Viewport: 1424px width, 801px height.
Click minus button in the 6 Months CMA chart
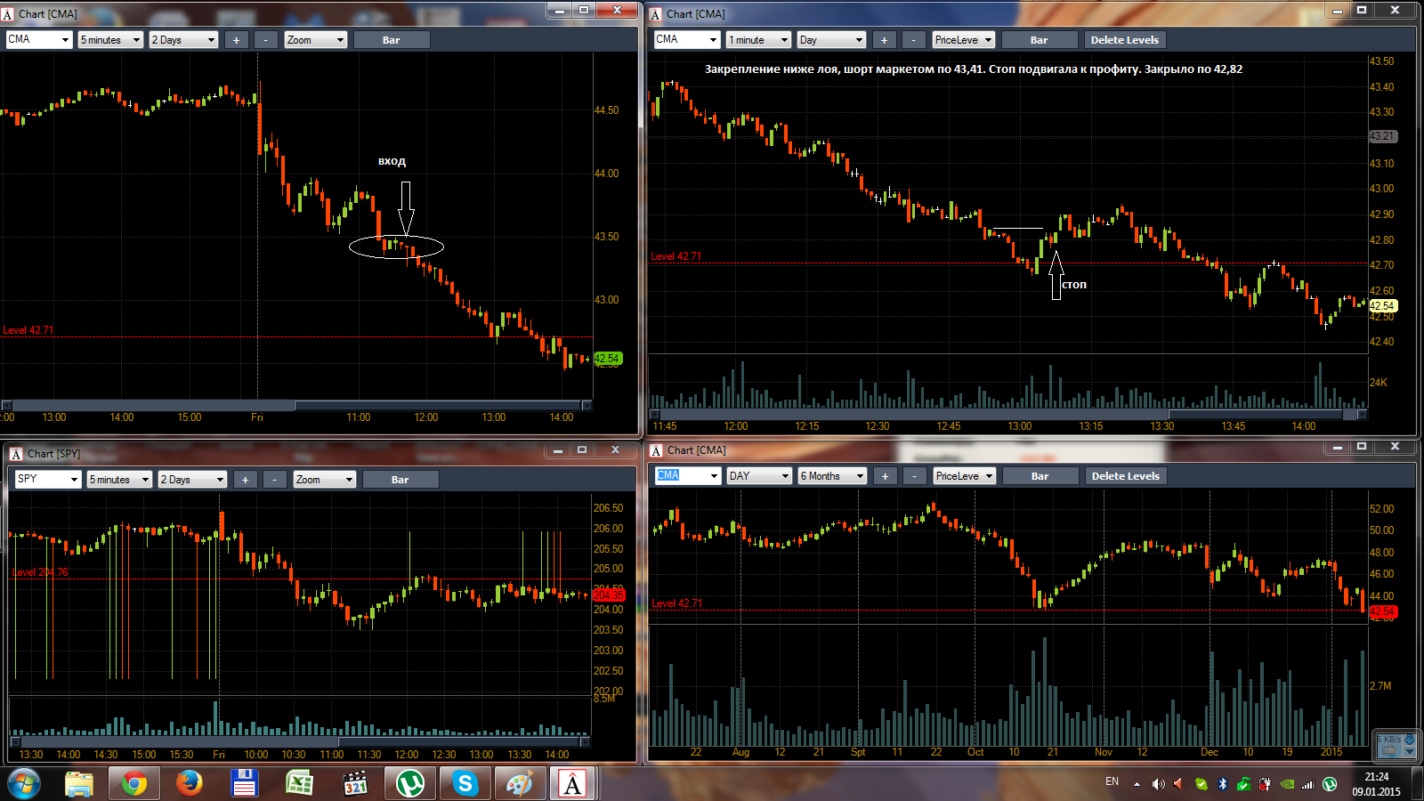(x=914, y=476)
